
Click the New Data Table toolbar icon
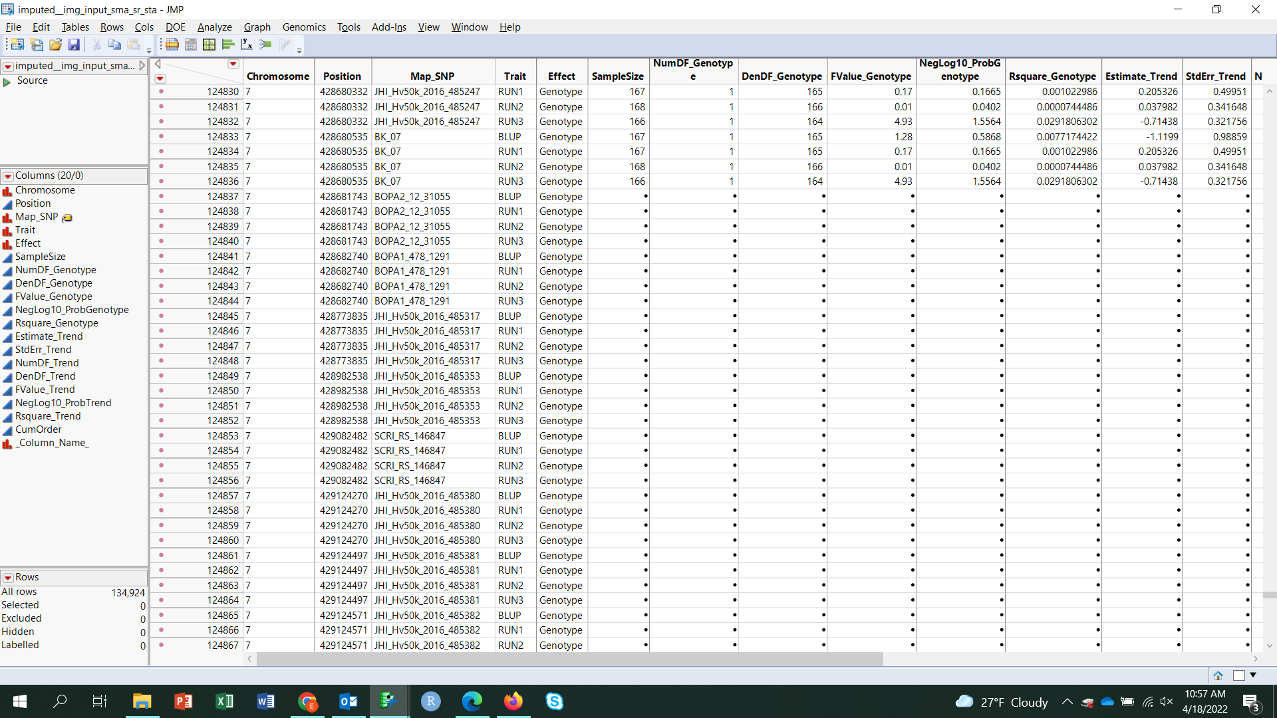tap(17, 45)
